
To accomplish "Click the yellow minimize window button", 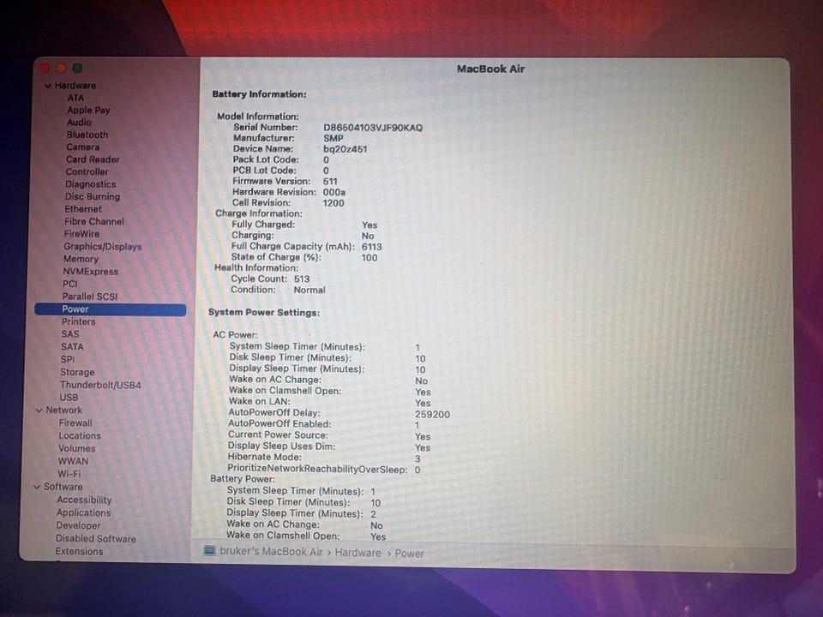I will (x=62, y=69).
